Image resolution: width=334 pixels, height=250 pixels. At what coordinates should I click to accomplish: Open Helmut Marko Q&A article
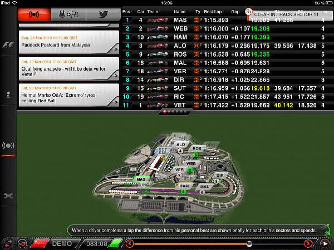pyautogui.click(x=69, y=95)
